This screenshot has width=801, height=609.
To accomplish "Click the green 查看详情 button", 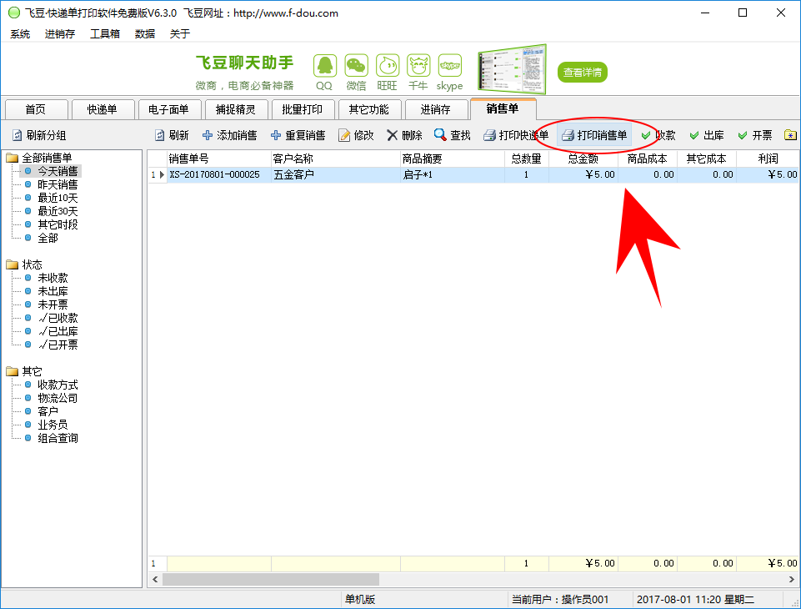I will tap(583, 72).
